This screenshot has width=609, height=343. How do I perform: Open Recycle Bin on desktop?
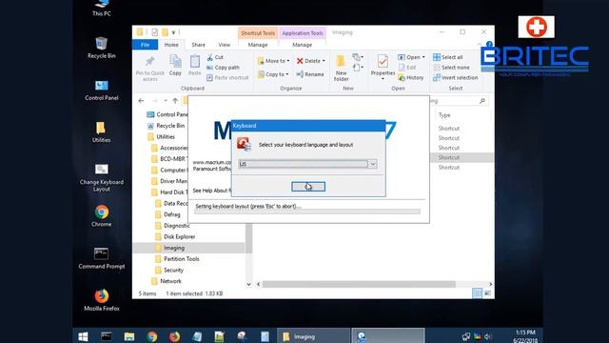102,48
